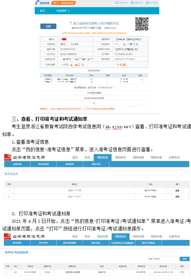The image size is (191, 280).
Task: Click the logo above the 注册信息 tab
Action: [x=8, y=157]
